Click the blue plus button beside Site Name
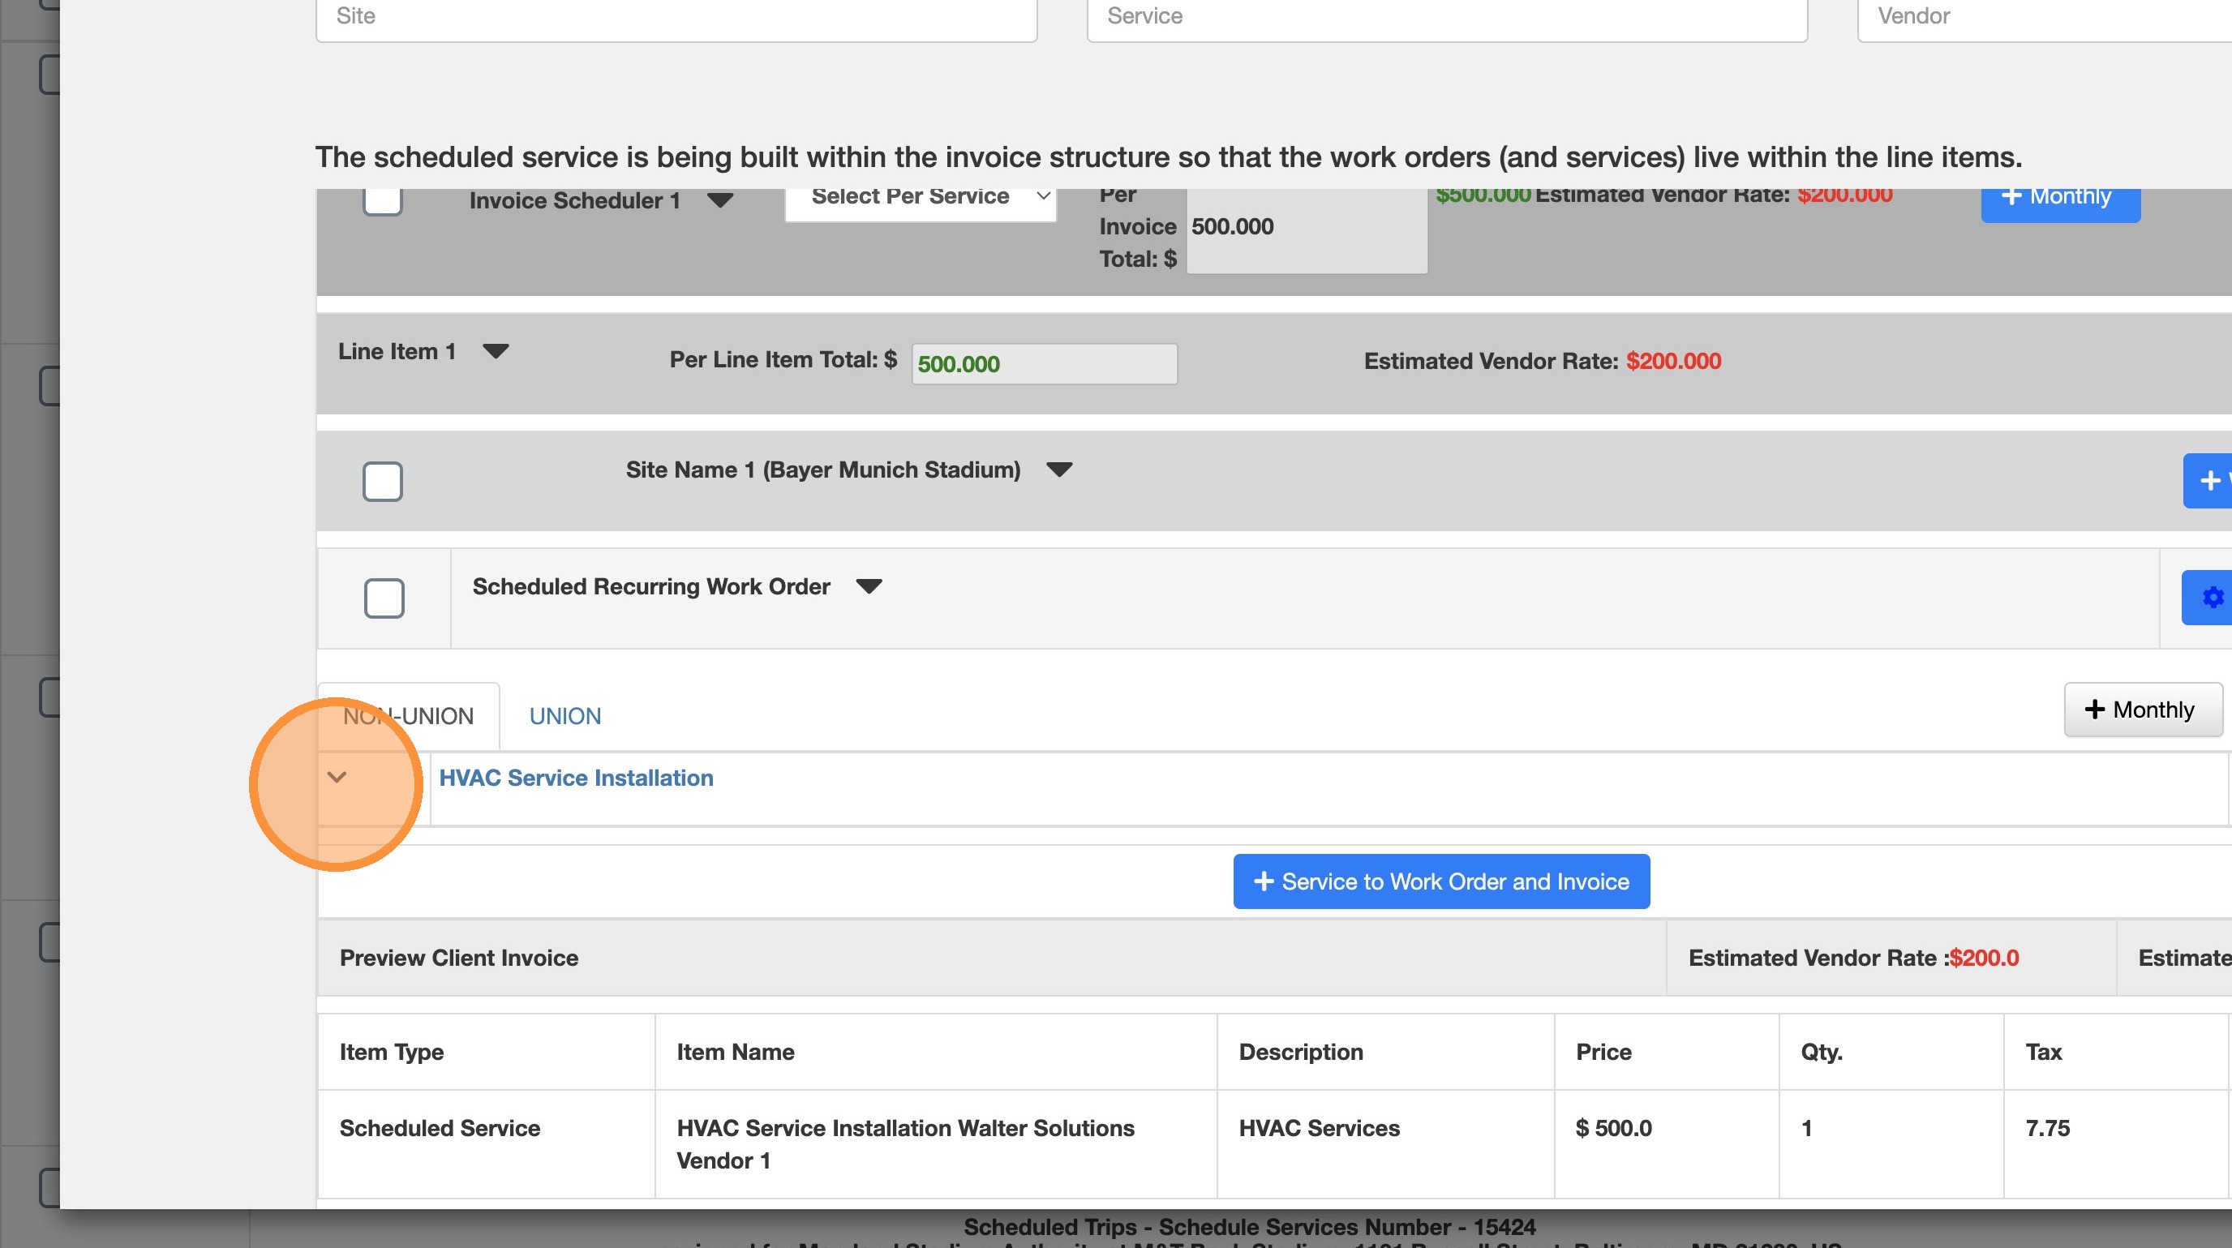Image resolution: width=2232 pixels, height=1248 pixels. coord(2209,481)
